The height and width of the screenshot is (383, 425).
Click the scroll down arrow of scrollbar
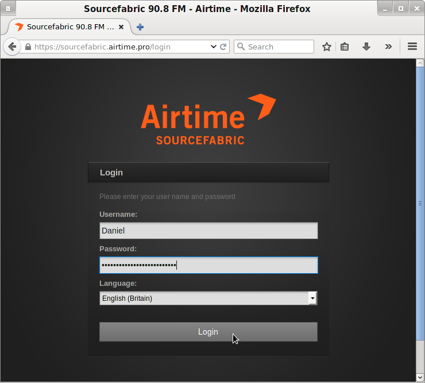pyautogui.click(x=420, y=377)
